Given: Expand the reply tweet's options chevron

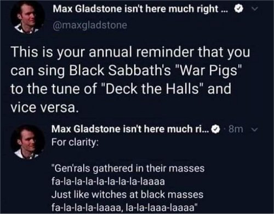Looking at the screenshot, I should click(255, 130).
